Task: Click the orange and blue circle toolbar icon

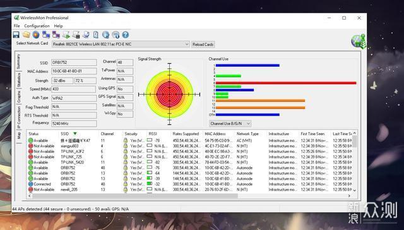Action: pos(36,35)
